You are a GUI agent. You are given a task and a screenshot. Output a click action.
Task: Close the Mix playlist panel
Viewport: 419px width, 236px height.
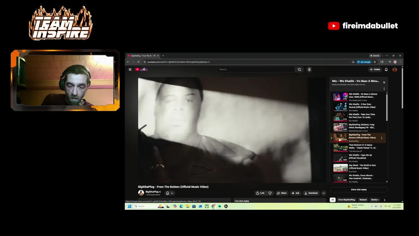click(384, 82)
